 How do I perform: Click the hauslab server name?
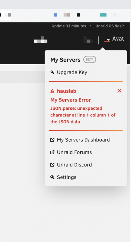[x=66, y=91]
